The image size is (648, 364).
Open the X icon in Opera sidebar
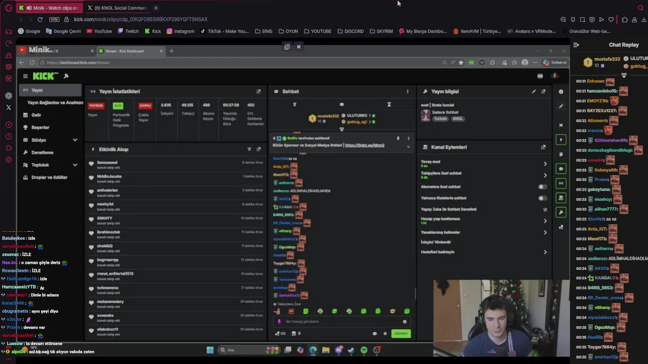pos(9,107)
